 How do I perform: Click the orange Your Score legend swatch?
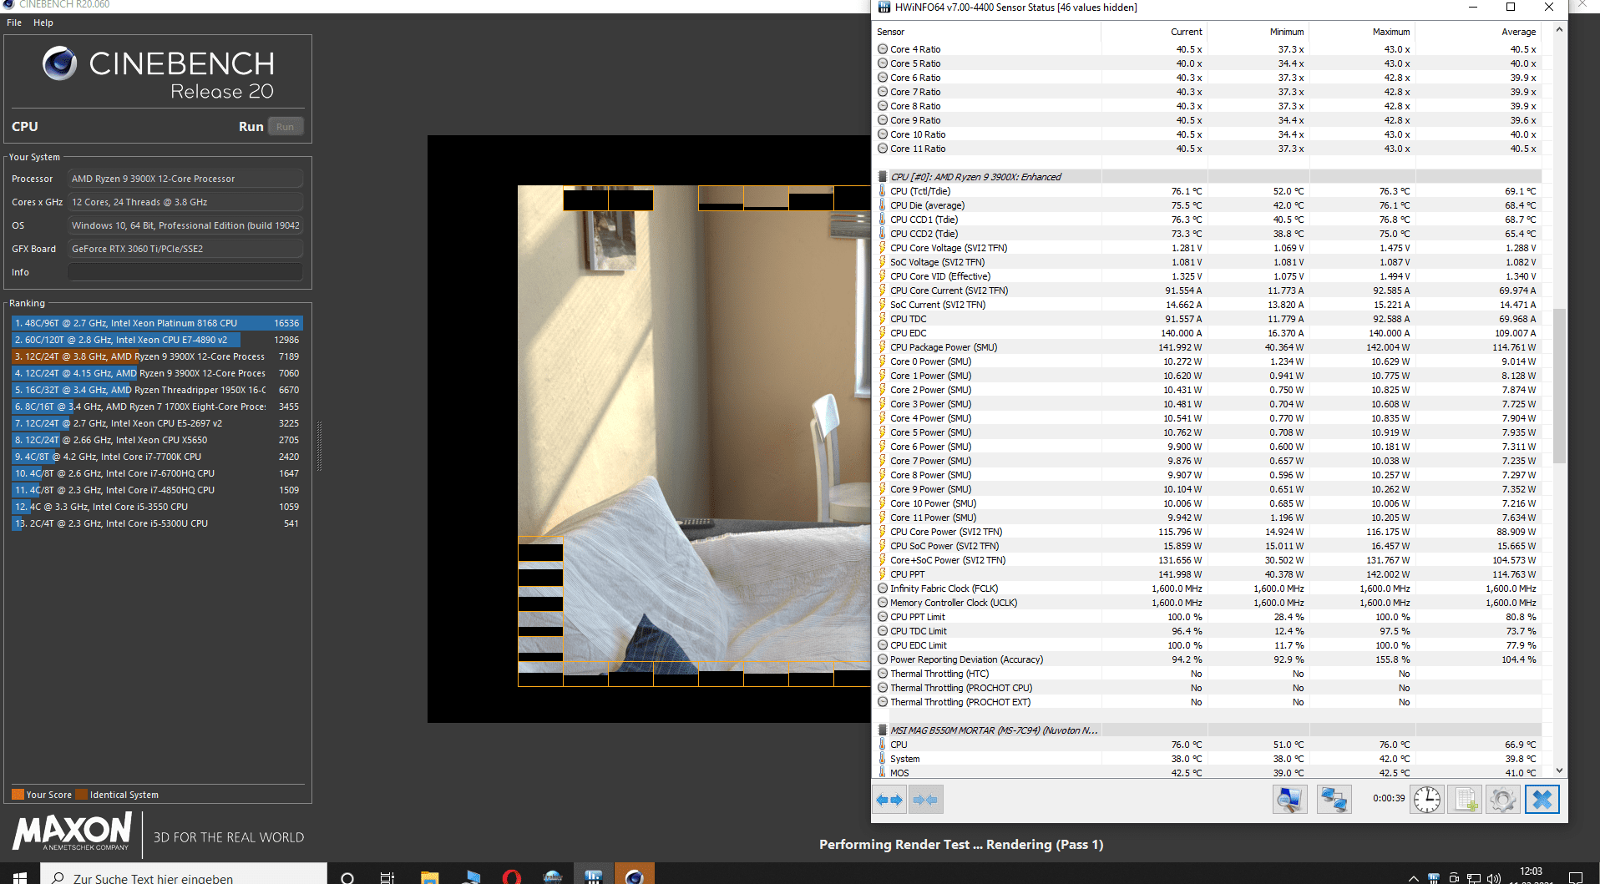18,795
